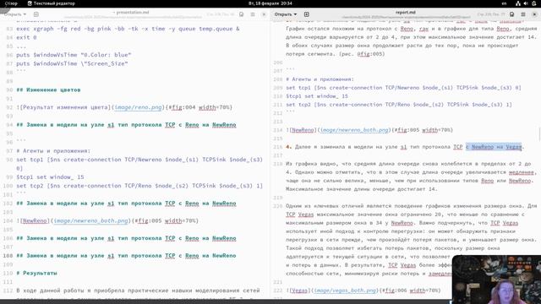
Task: Open the network status icon
Action: [x=518, y=3]
